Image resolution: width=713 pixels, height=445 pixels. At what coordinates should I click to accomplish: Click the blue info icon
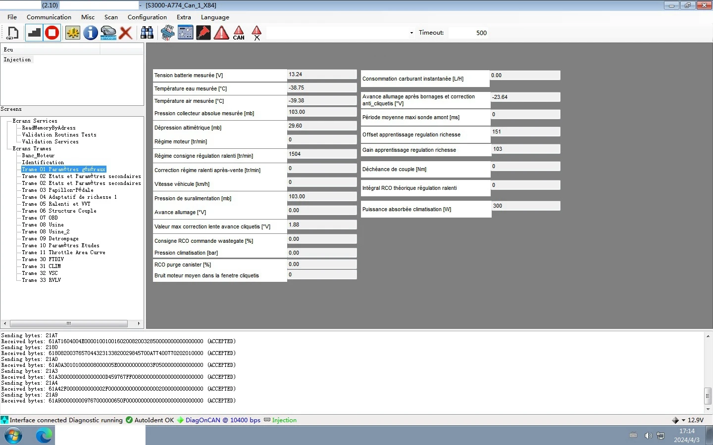tap(90, 33)
